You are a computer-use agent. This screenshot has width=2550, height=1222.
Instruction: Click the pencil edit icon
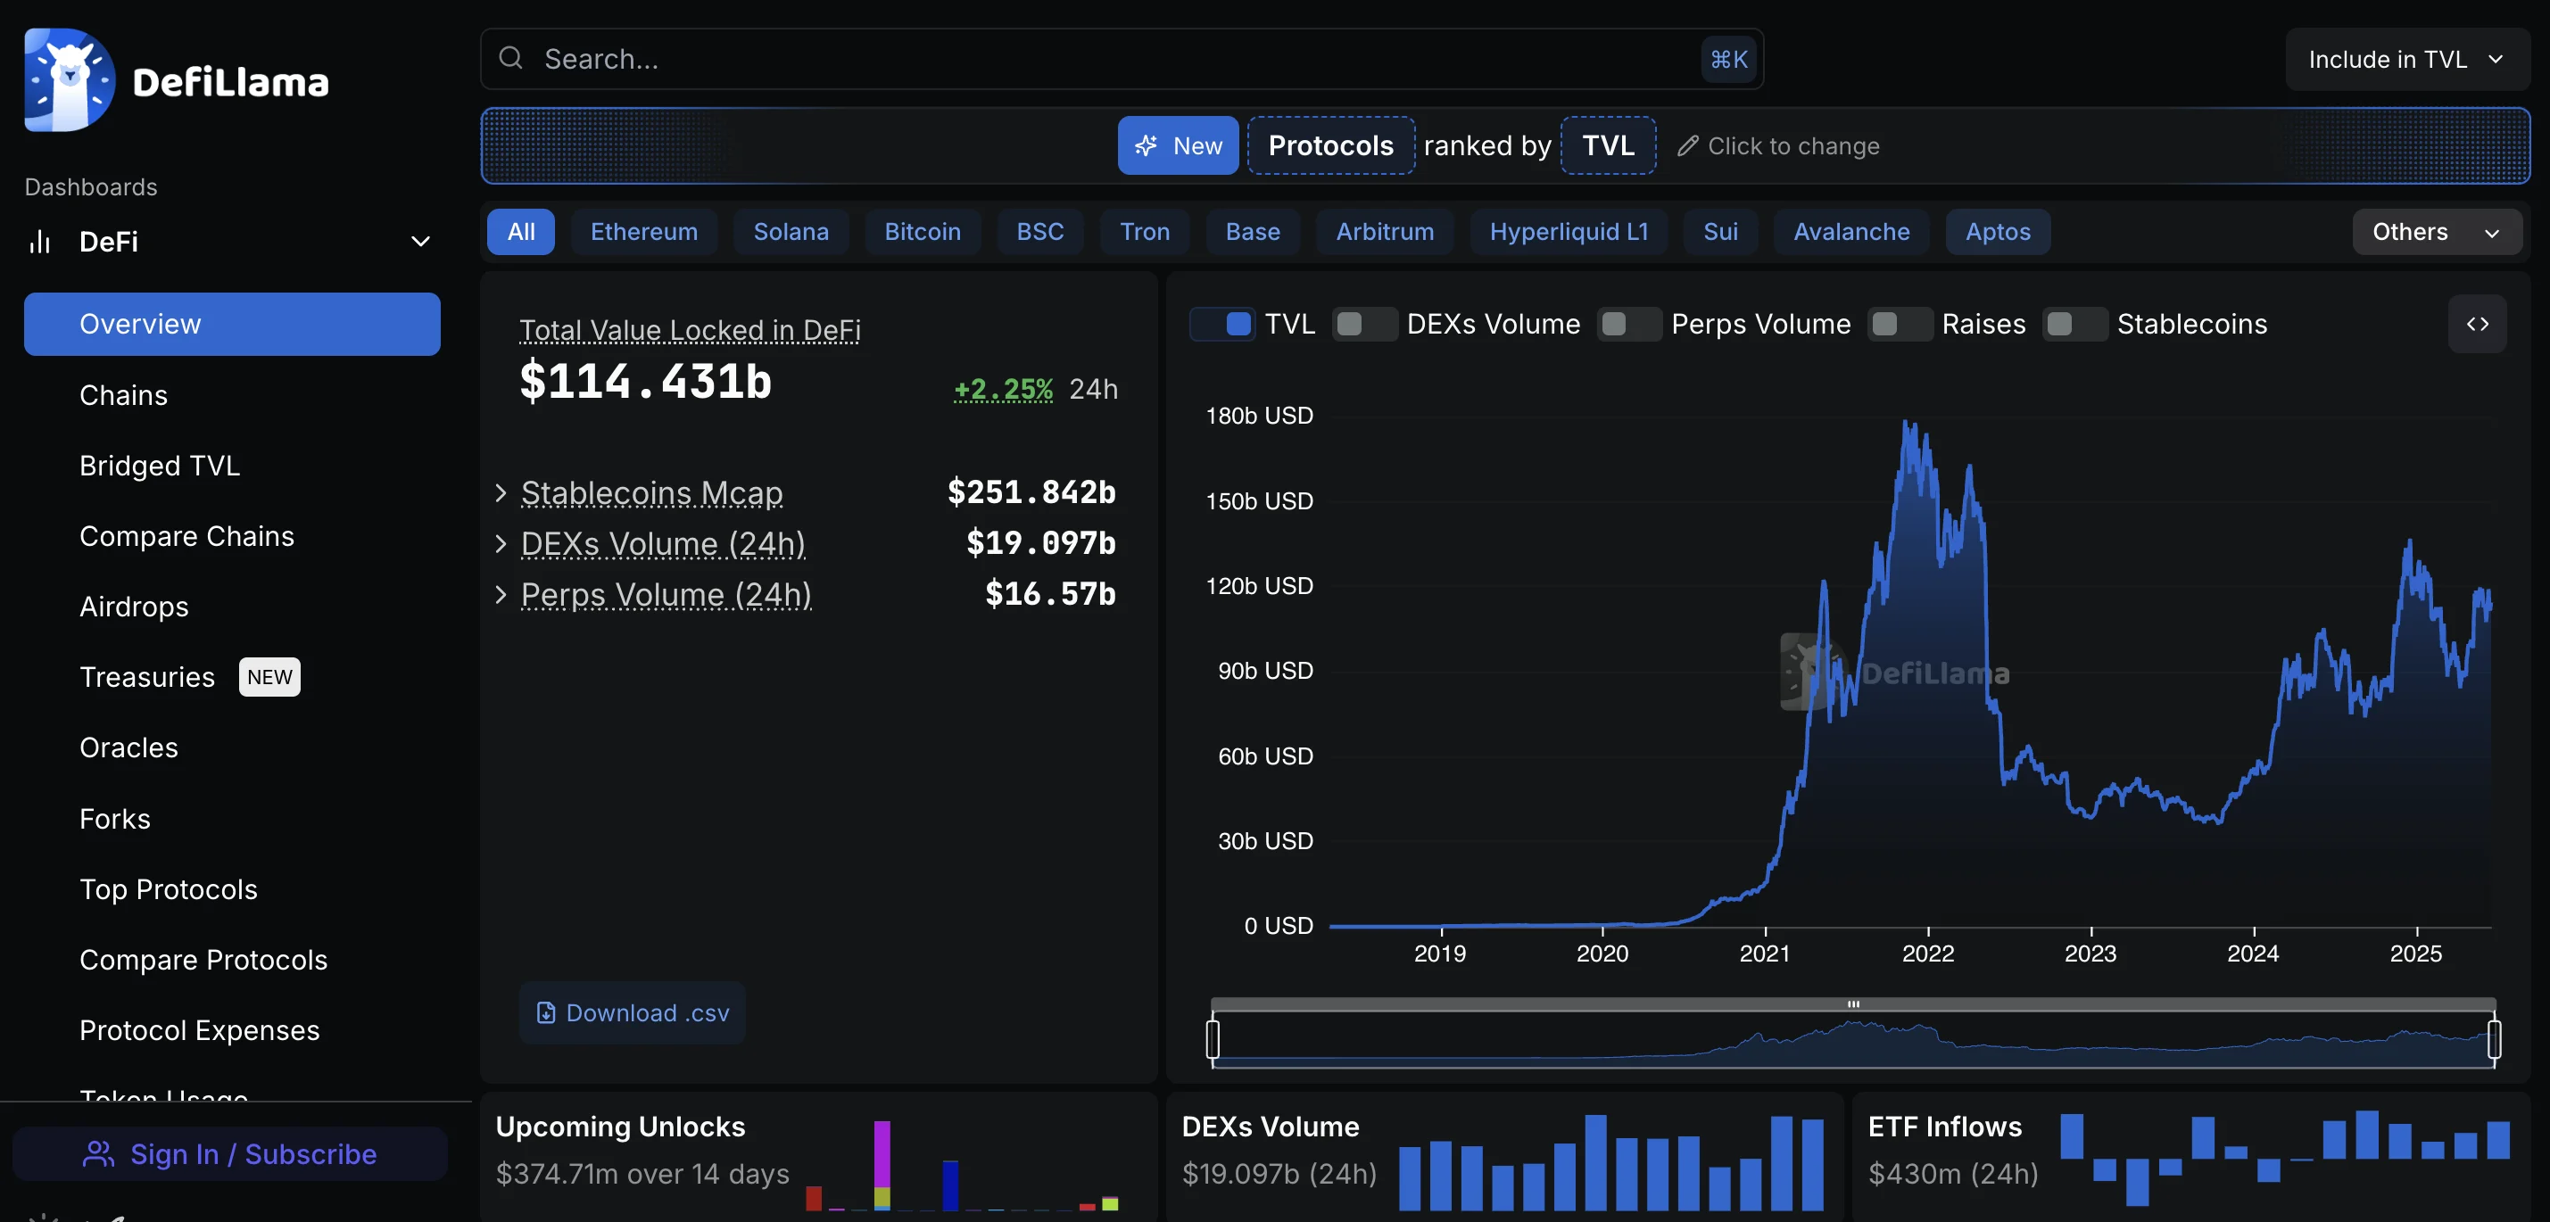point(1688,145)
